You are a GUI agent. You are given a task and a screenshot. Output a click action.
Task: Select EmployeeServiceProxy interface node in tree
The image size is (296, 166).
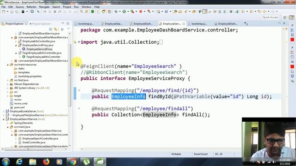39,49
